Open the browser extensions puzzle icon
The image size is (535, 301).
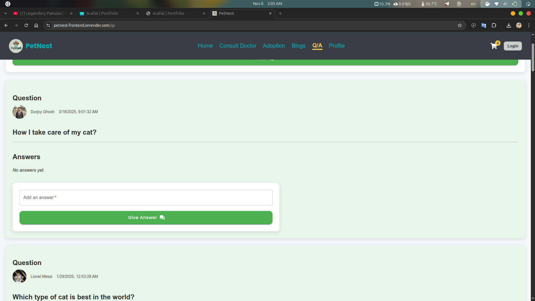[x=494, y=25]
